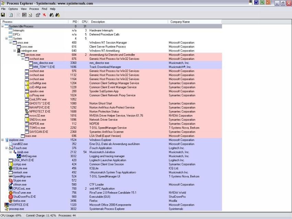Open process Properties toolbar icon

tap(38, 15)
